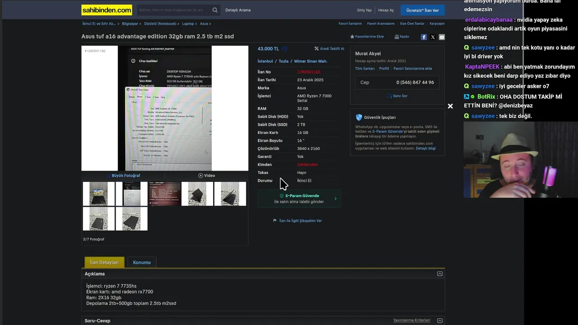Open the Bilgisayar breadcrumb
Viewport: 578px width, 325px height.
130,23
